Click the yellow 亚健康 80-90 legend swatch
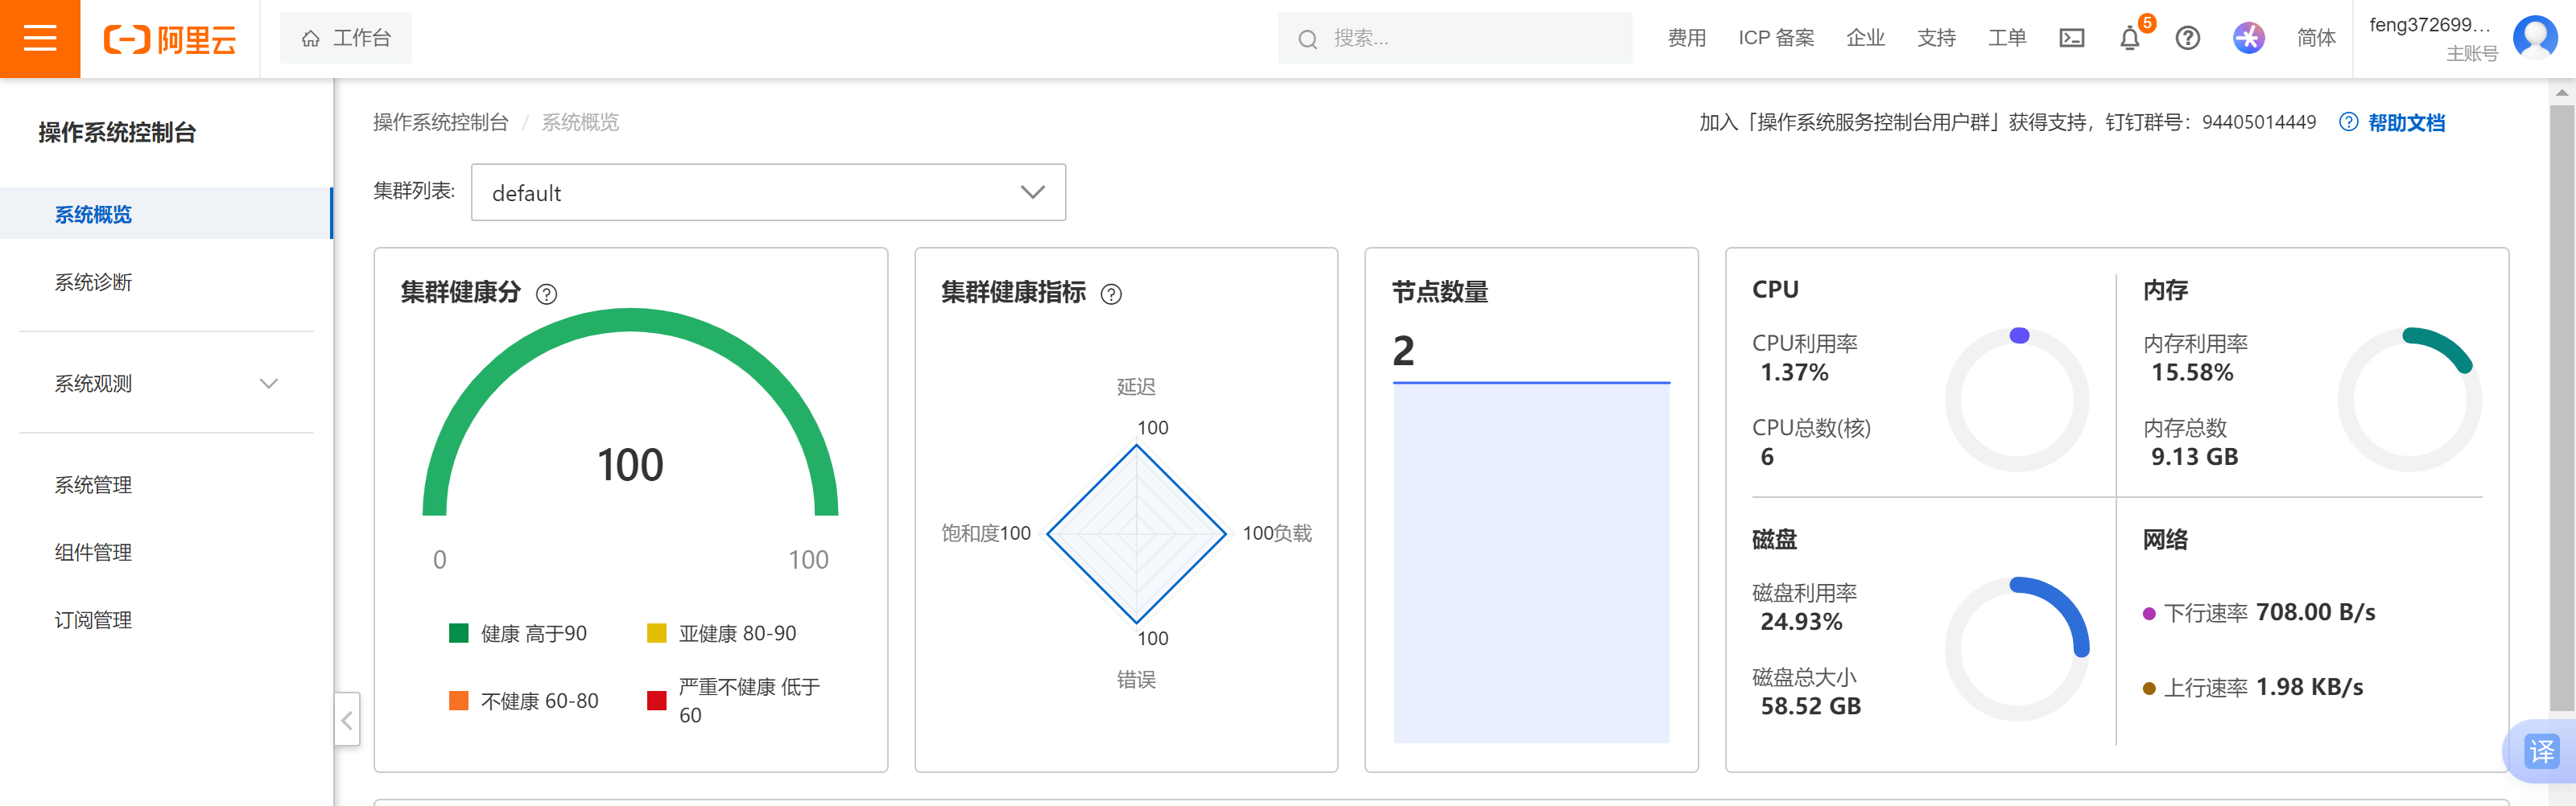This screenshot has height=806, width=2576. pos(657,632)
